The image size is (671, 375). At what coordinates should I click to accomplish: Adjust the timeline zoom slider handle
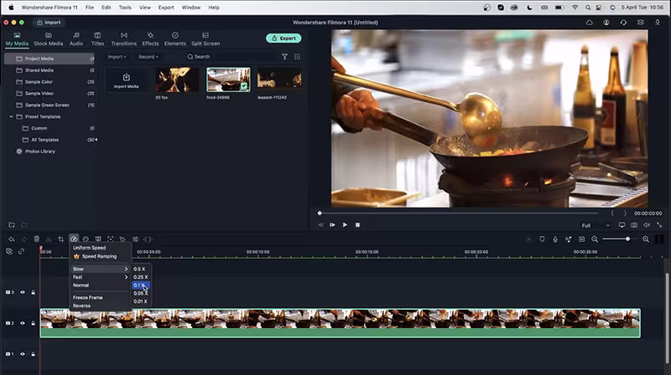tap(627, 239)
